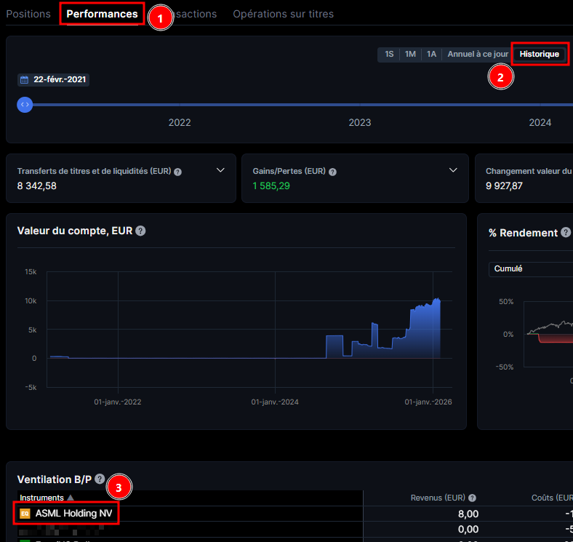The image size is (573, 542).
Task: Select the 1M period toggle
Action: pos(410,55)
